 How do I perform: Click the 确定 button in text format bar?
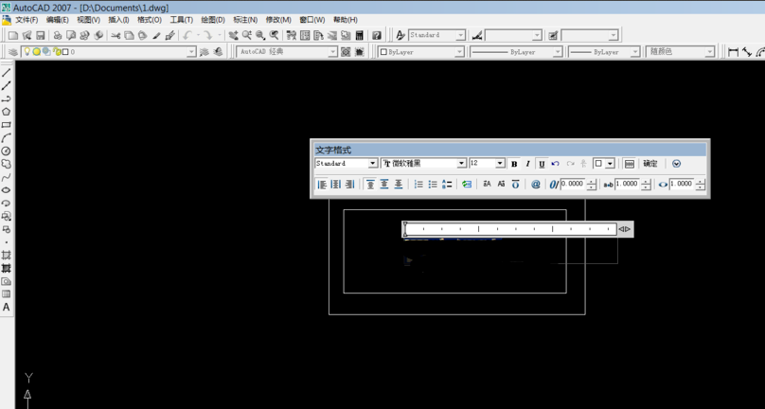(650, 164)
